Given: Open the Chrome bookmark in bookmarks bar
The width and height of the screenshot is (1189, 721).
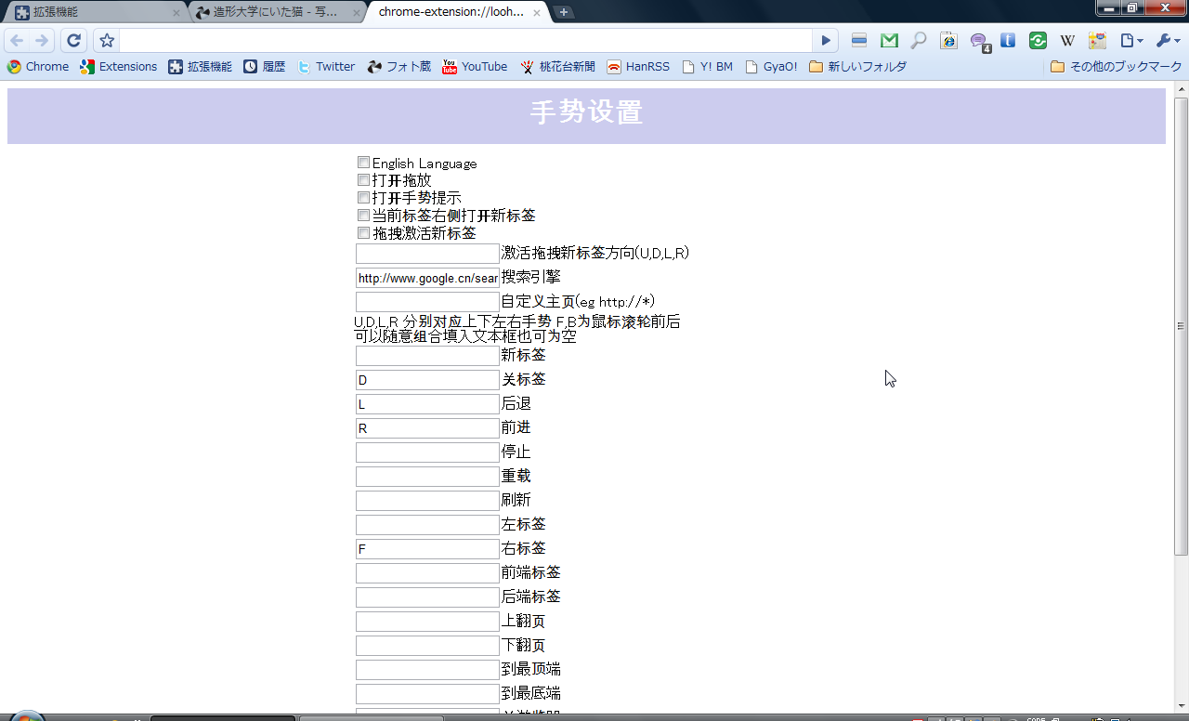Looking at the screenshot, I should click(x=37, y=67).
